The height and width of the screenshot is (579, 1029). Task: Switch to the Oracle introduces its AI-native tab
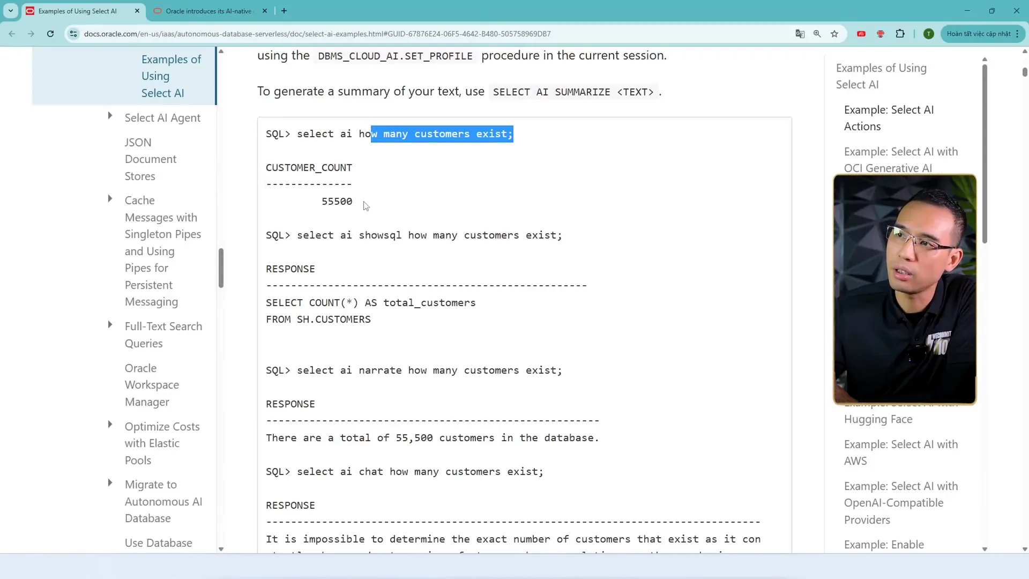[x=209, y=11]
